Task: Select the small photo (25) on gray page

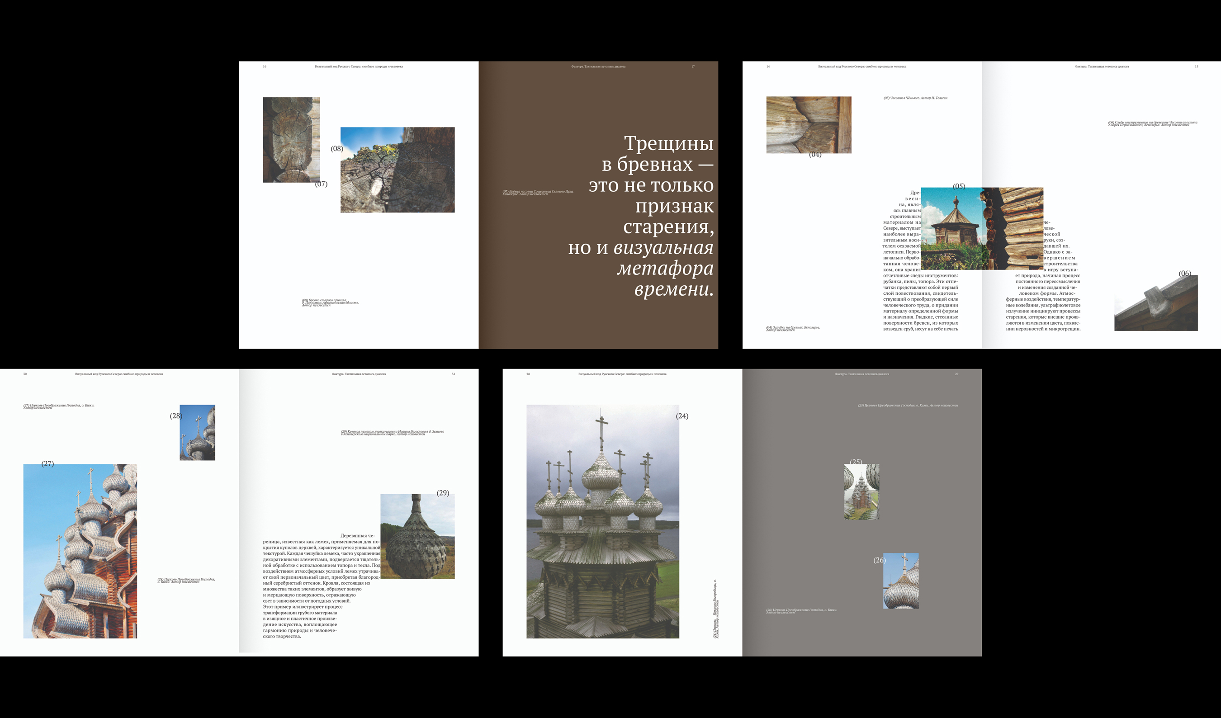Action: click(861, 492)
